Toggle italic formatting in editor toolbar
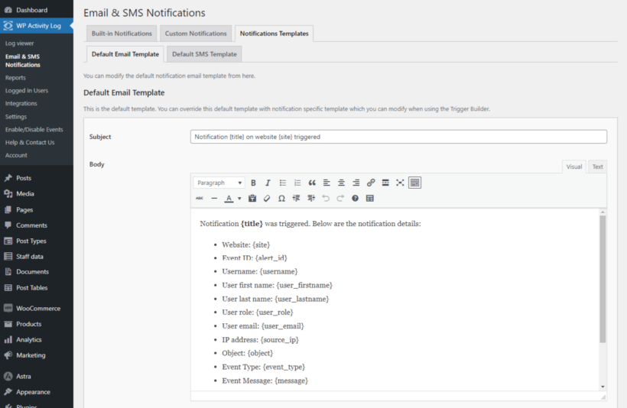This screenshot has height=408, width=627. click(268, 183)
